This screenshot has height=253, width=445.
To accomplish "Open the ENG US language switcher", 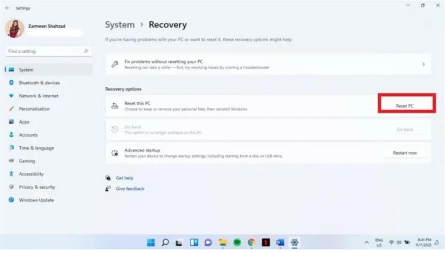I will point(379,242).
